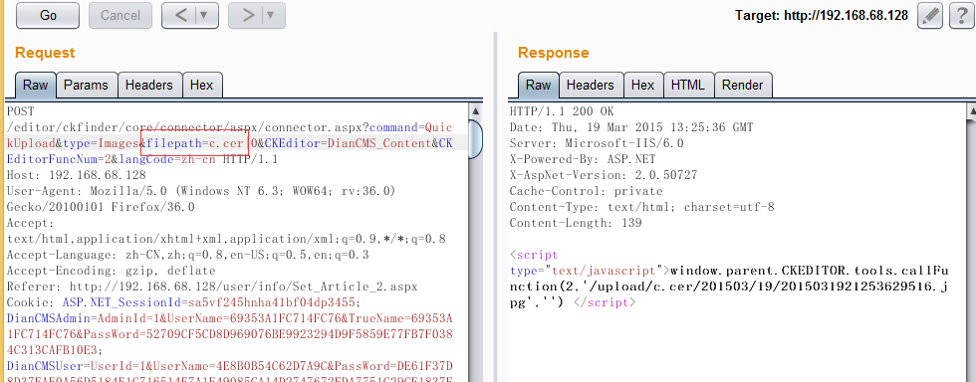Open the forward-history dropdown arrow

point(271,16)
